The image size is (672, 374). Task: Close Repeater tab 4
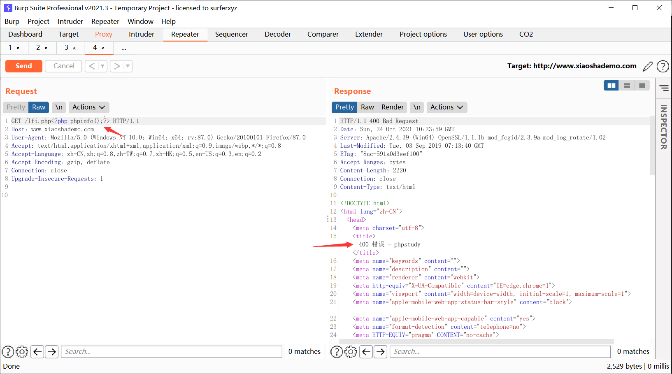tap(103, 48)
